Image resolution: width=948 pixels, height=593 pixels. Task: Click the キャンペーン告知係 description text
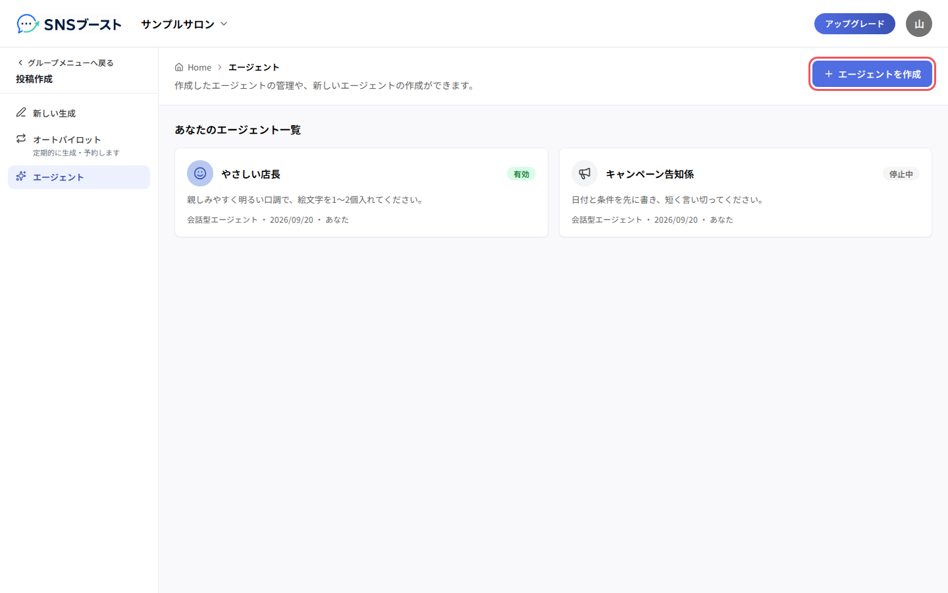click(x=669, y=200)
